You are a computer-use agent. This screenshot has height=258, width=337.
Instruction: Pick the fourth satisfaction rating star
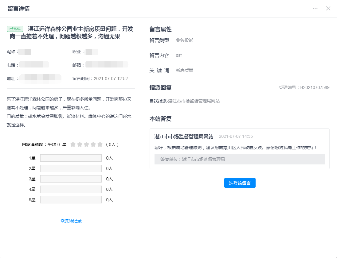pyautogui.click(x=93, y=144)
